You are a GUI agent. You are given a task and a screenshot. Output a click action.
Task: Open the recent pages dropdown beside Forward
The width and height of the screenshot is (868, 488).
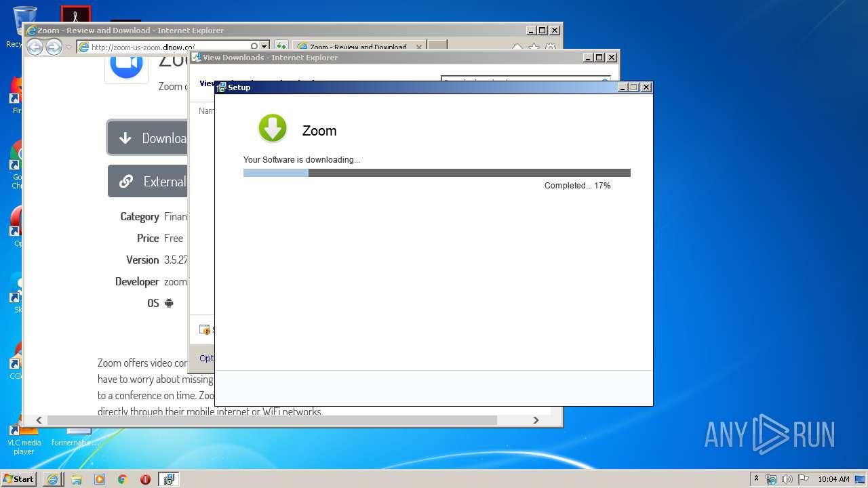tap(68, 47)
